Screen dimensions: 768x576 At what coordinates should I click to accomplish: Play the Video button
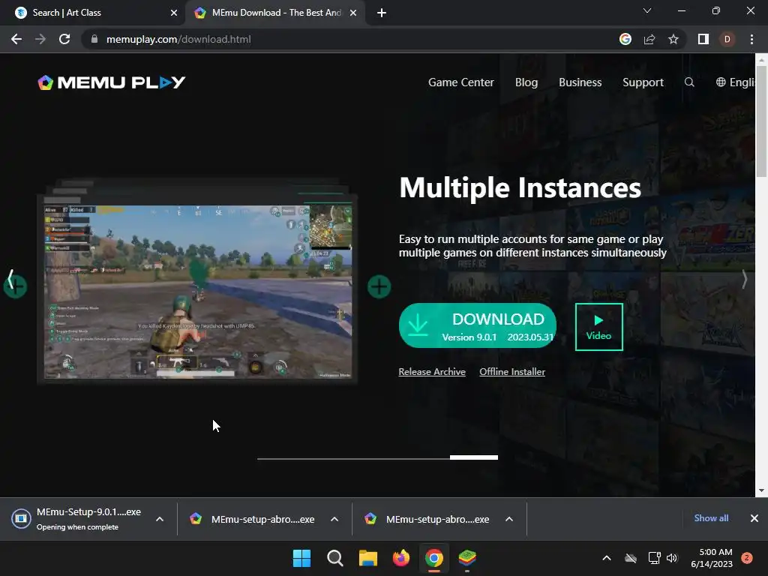click(599, 327)
